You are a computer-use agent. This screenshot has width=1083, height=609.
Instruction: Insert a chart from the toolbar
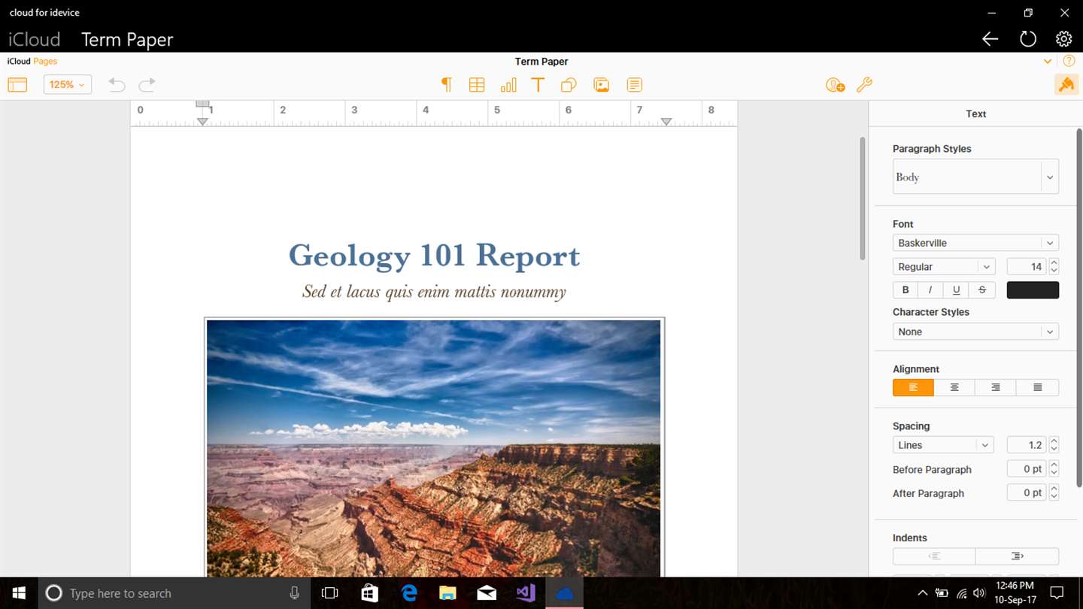pyautogui.click(x=508, y=85)
